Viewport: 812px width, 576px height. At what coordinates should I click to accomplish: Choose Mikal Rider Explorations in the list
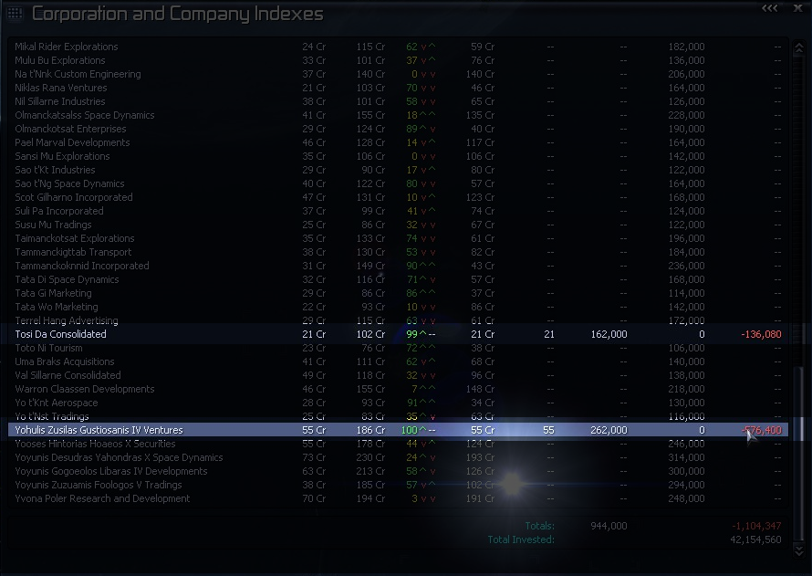[67, 47]
